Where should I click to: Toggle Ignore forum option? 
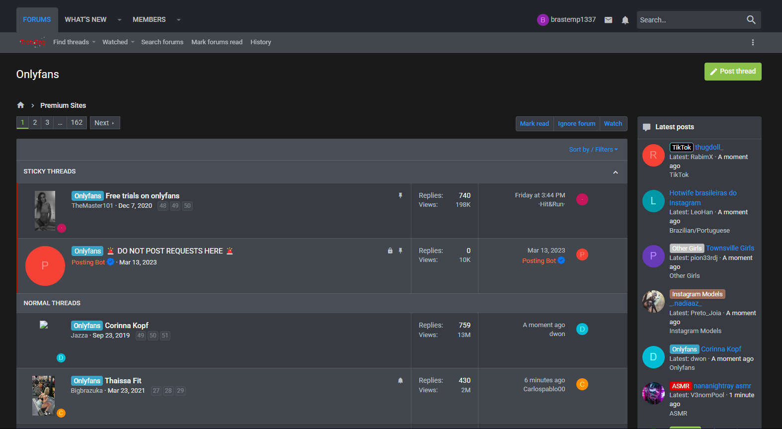(x=576, y=124)
